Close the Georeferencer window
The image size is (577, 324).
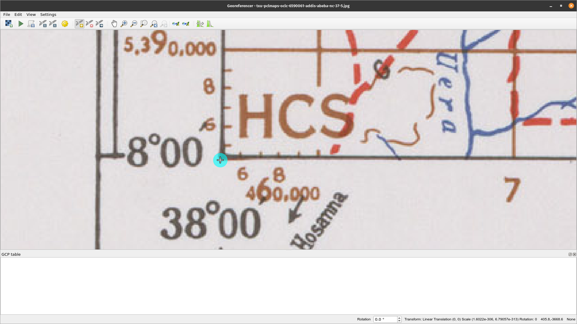pyautogui.click(x=571, y=6)
